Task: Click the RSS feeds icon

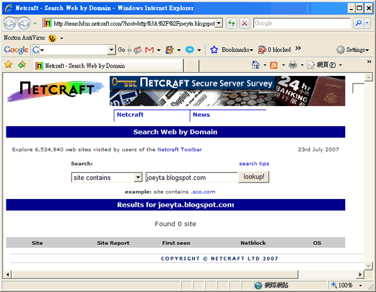Action: [x=274, y=65]
